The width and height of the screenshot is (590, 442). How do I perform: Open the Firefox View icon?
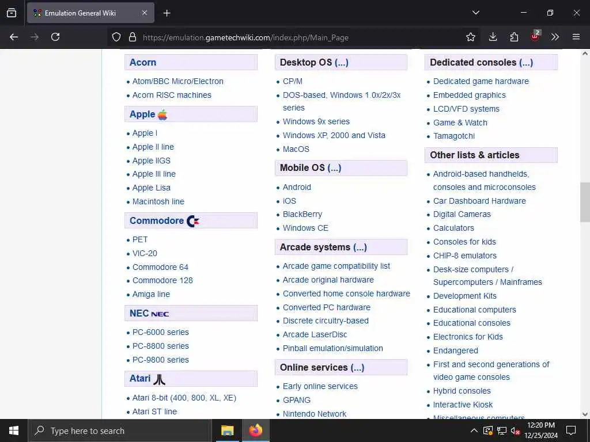tap(12, 13)
